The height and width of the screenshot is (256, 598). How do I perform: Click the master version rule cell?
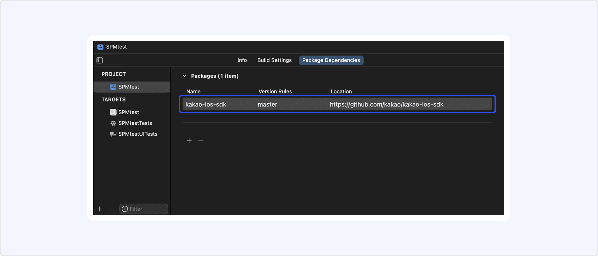pyautogui.click(x=267, y=105)
